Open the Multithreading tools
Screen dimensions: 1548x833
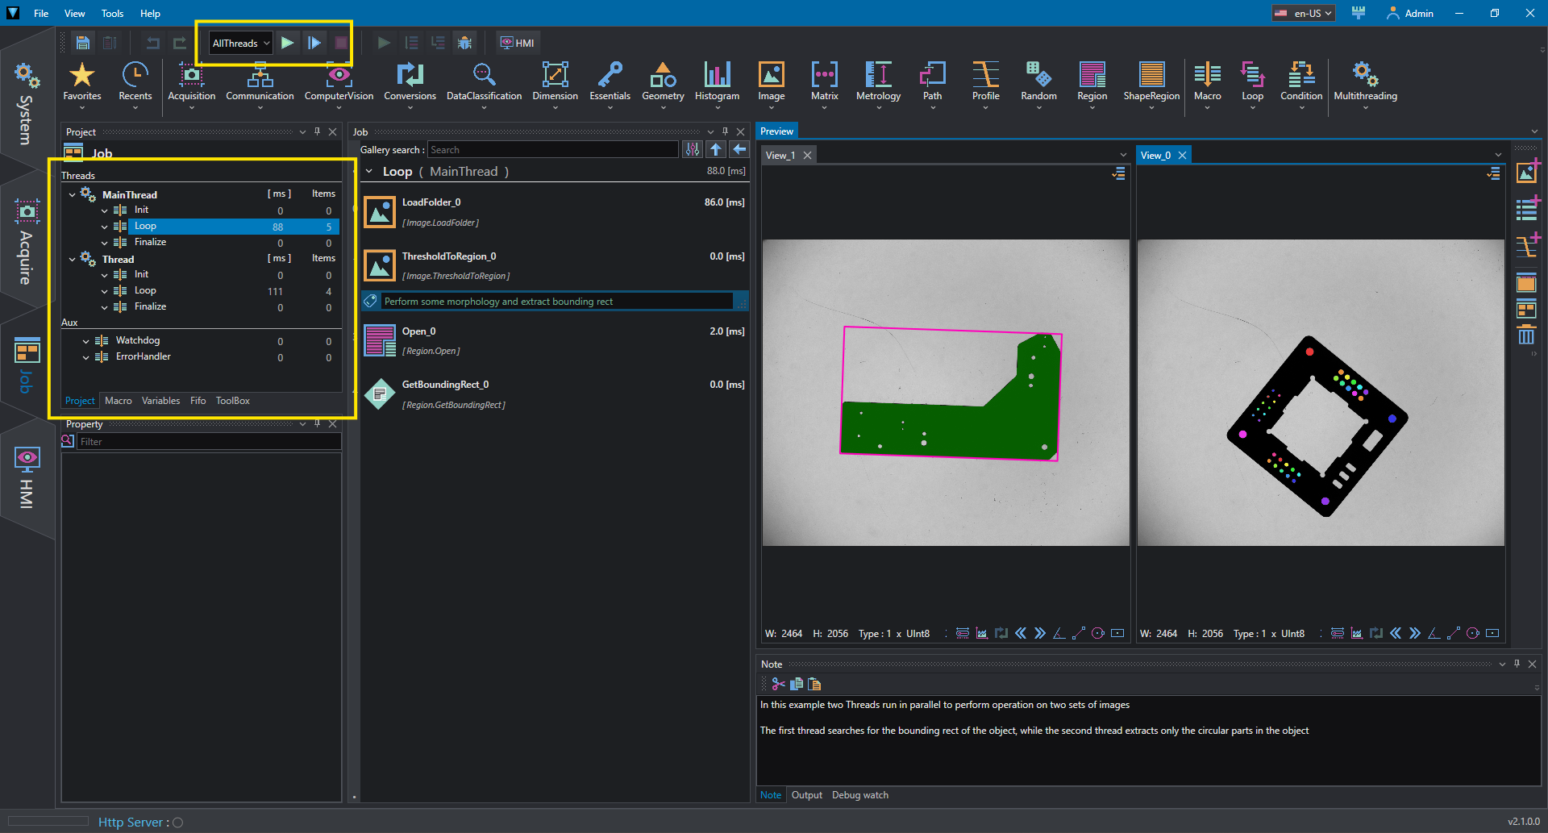coord(1365,82)
